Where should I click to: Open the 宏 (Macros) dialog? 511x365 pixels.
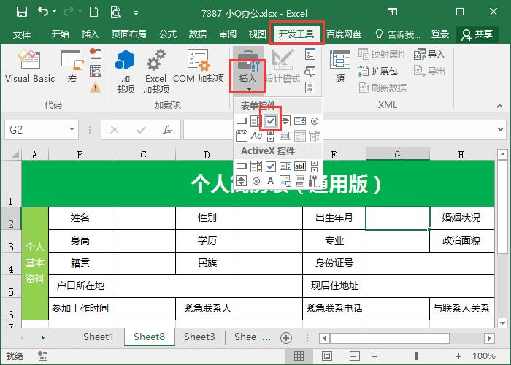(72, 66)
